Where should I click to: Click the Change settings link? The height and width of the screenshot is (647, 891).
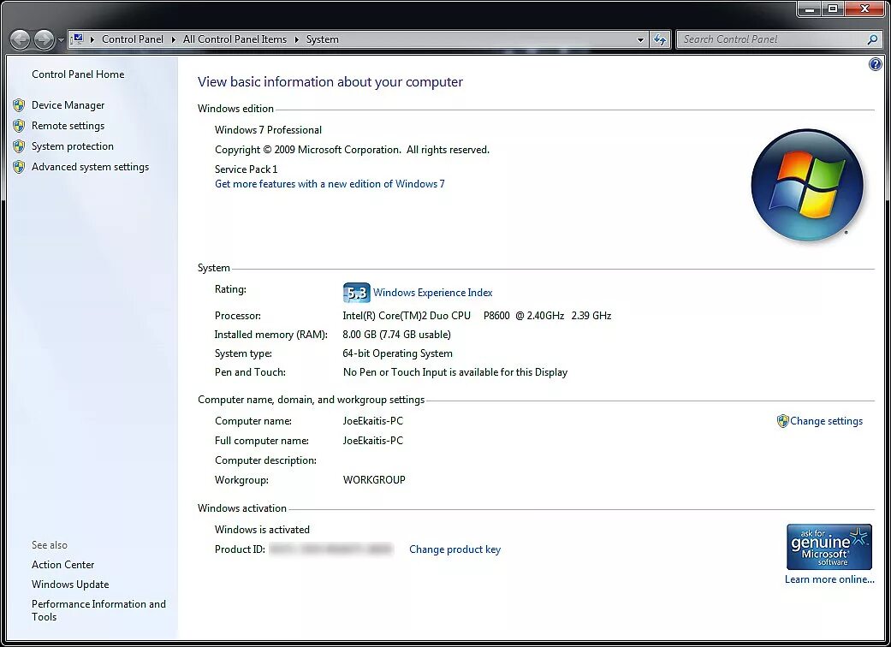point(826,421)
